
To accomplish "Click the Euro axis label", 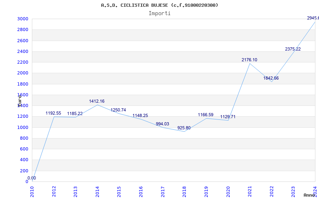I will tap(20, 101).
